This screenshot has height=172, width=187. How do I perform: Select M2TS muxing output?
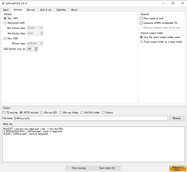coord(29,112)
